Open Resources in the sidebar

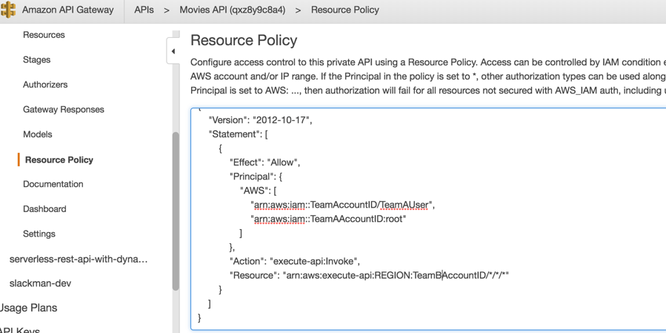point(44,35)
